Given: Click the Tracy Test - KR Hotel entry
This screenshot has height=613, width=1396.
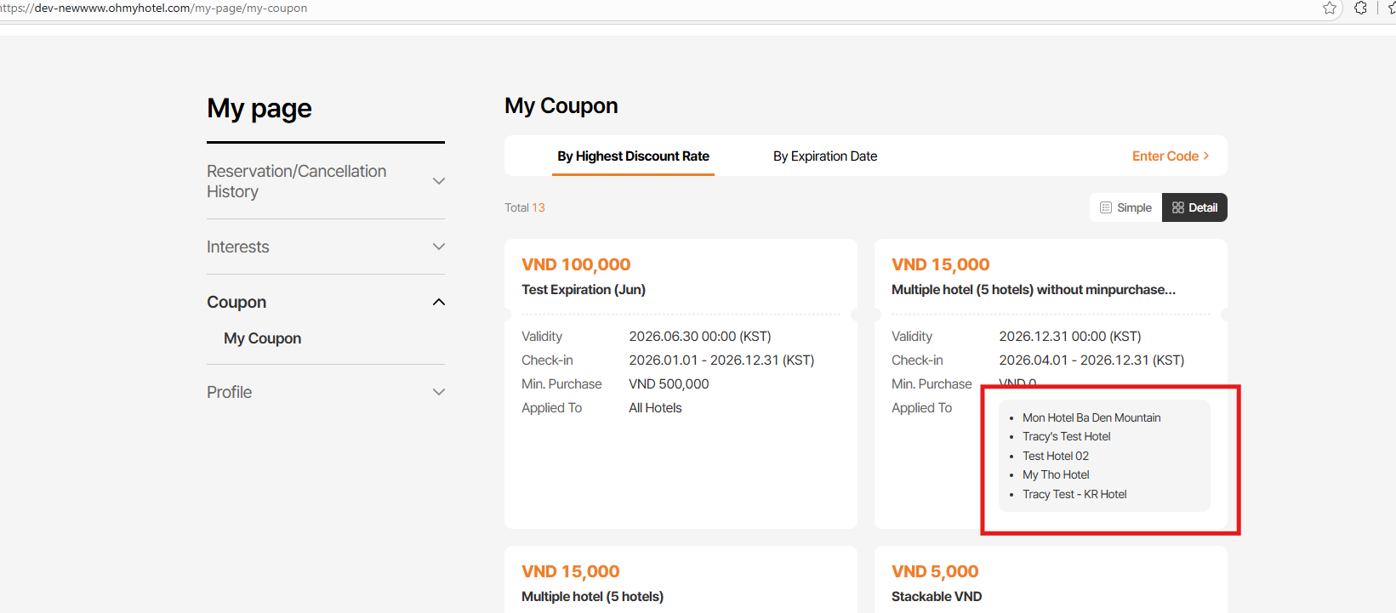Looking at the screenshot, I should tap(1074, 494).
